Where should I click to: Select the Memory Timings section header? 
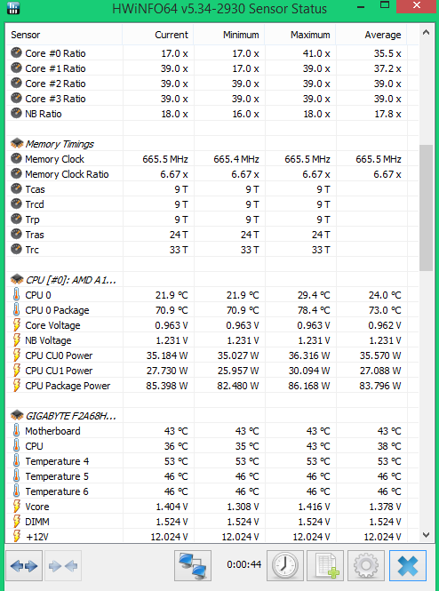coord(60,144)
